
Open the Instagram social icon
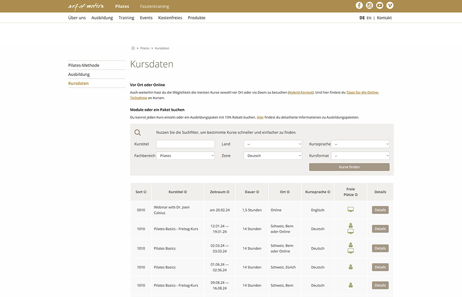pyautogui.click(x=370, y=5)
